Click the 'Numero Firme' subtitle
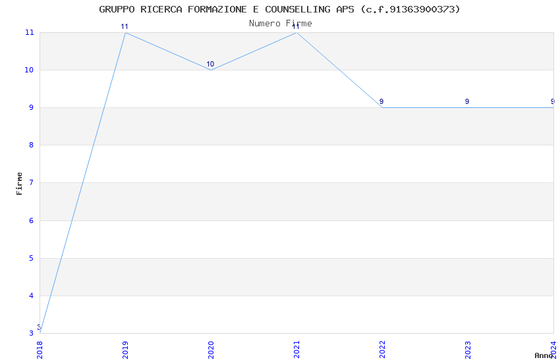560x362 pixels. pos(281,24)
